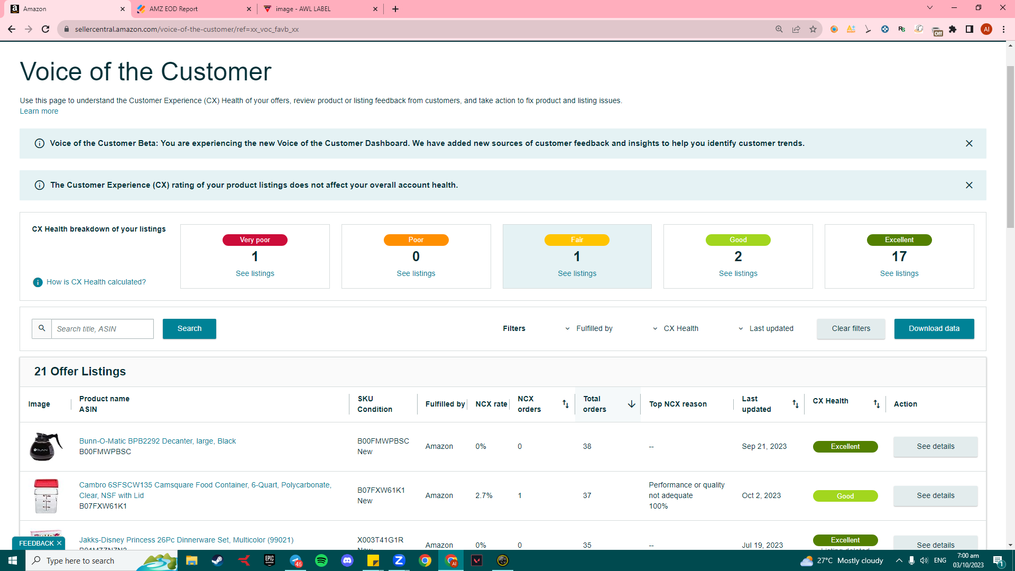This screenshot has width=1015, height=571.
Task: Open the notification center icon
Action: click(999, 560)
